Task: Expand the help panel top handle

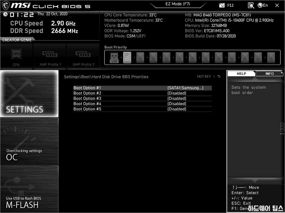Action: (255, 79)
